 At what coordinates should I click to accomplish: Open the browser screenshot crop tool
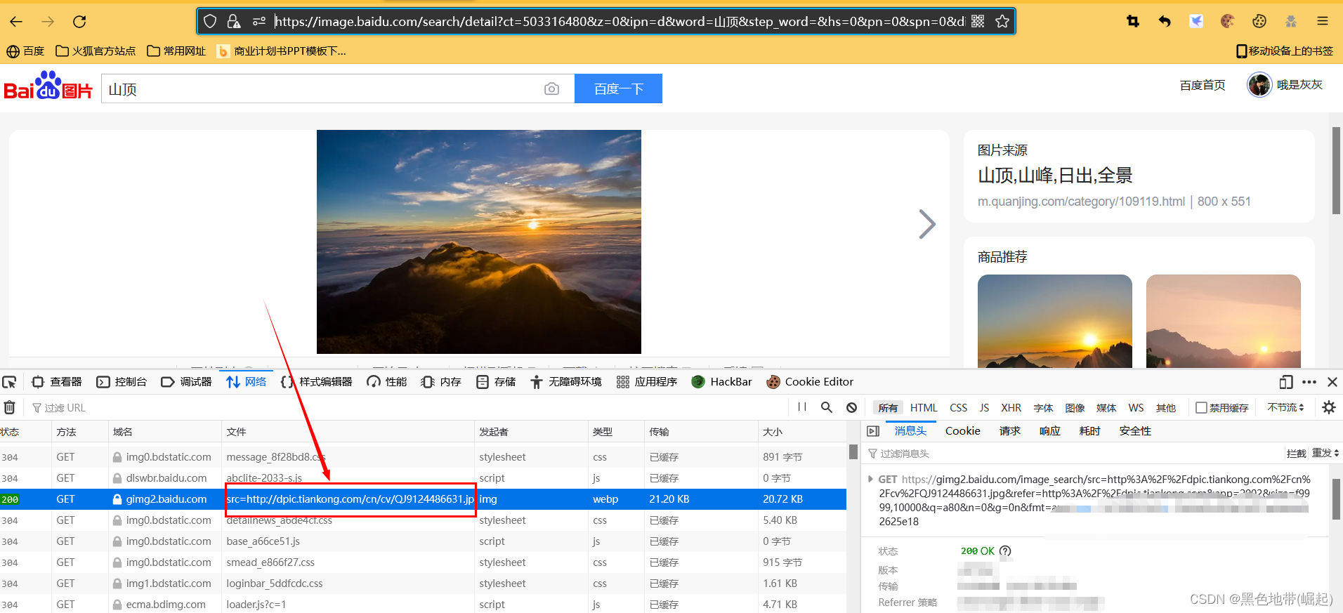point(1132,22)
